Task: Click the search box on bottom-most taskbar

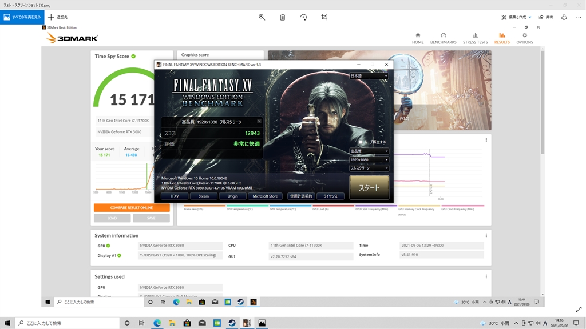Action: pyautogui.click(x=67, y=323)
